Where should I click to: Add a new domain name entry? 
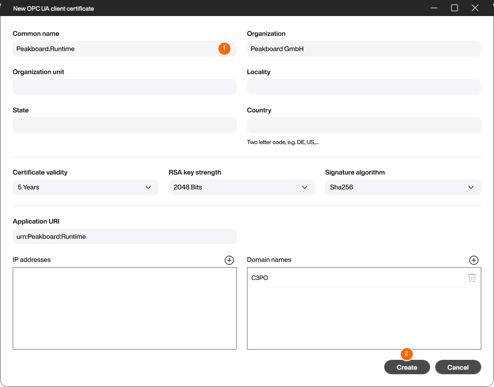(474, 260)
